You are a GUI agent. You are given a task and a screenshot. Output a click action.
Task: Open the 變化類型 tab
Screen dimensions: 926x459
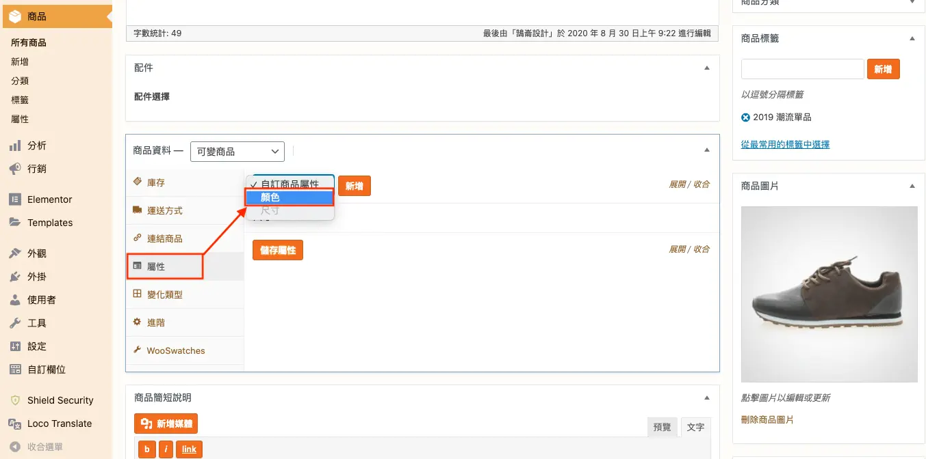pos(185,294)
